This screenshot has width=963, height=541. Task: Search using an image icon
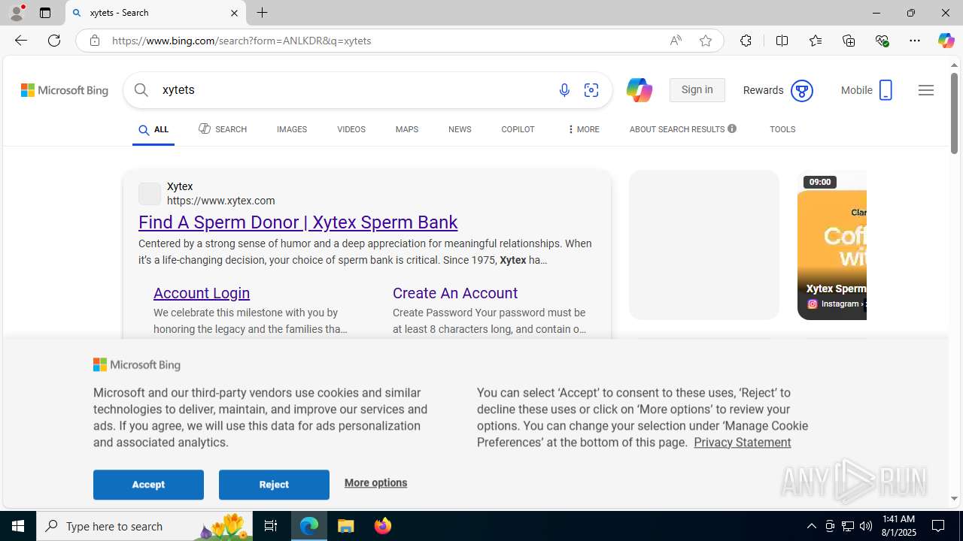click(x=591, y=90)
